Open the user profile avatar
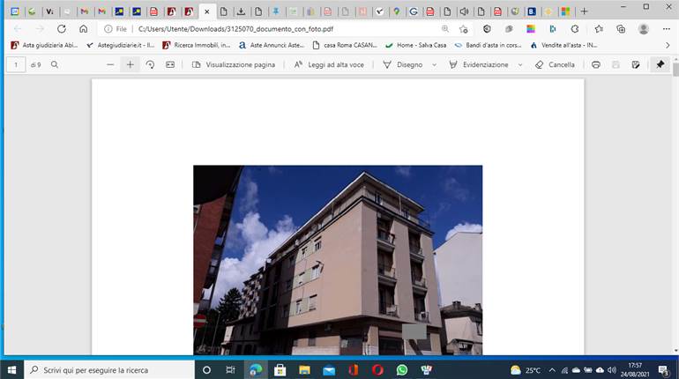Image resolution: width=679 pixels, height=379 pixels. [644, 29]
